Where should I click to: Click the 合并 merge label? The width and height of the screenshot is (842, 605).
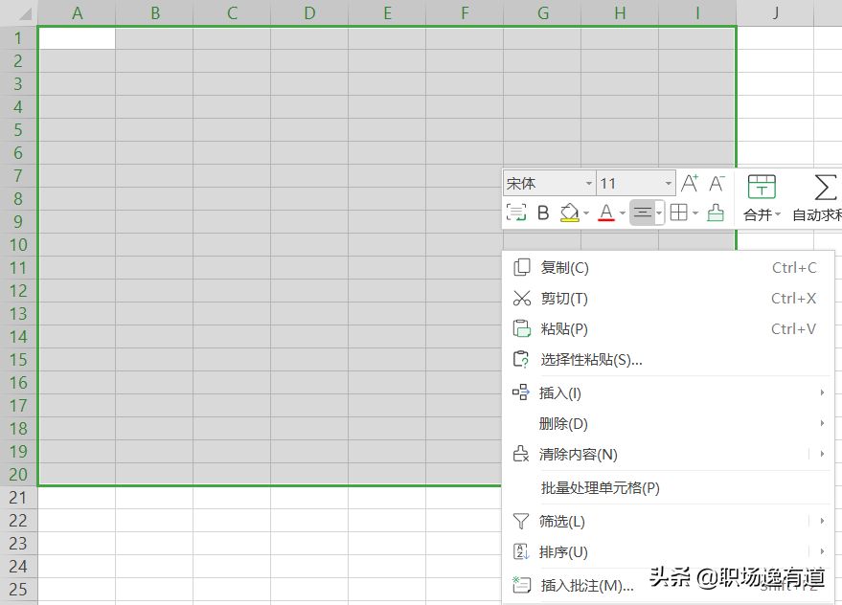757,214
